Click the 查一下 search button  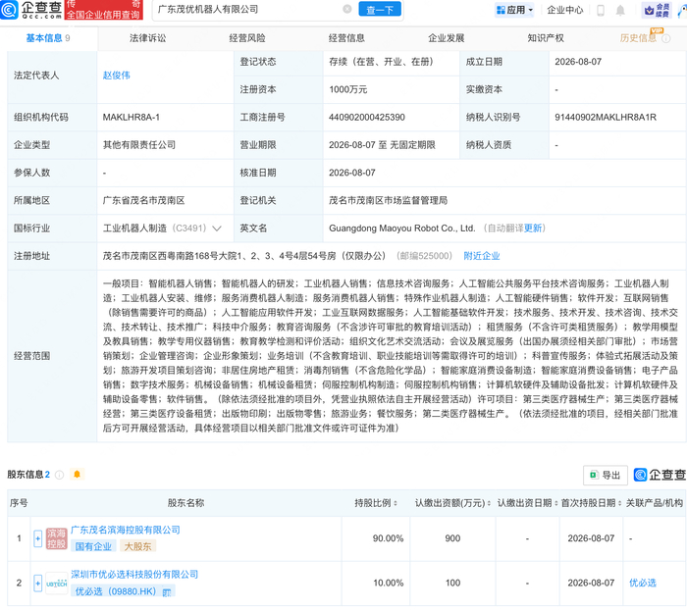pyautogui.click(x=380, y=9)
